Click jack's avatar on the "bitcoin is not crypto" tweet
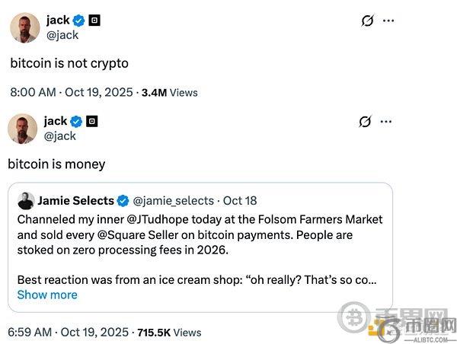Image resolution: width=457 pixels, height=344 pixels. (24, 28)
